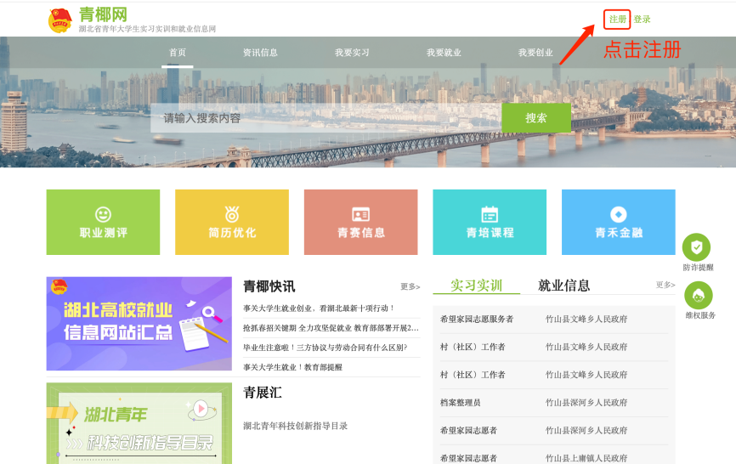Open 青赛信息 salmon tile
736x464 pixels.
pyautogui.click(x=360, y=222)
